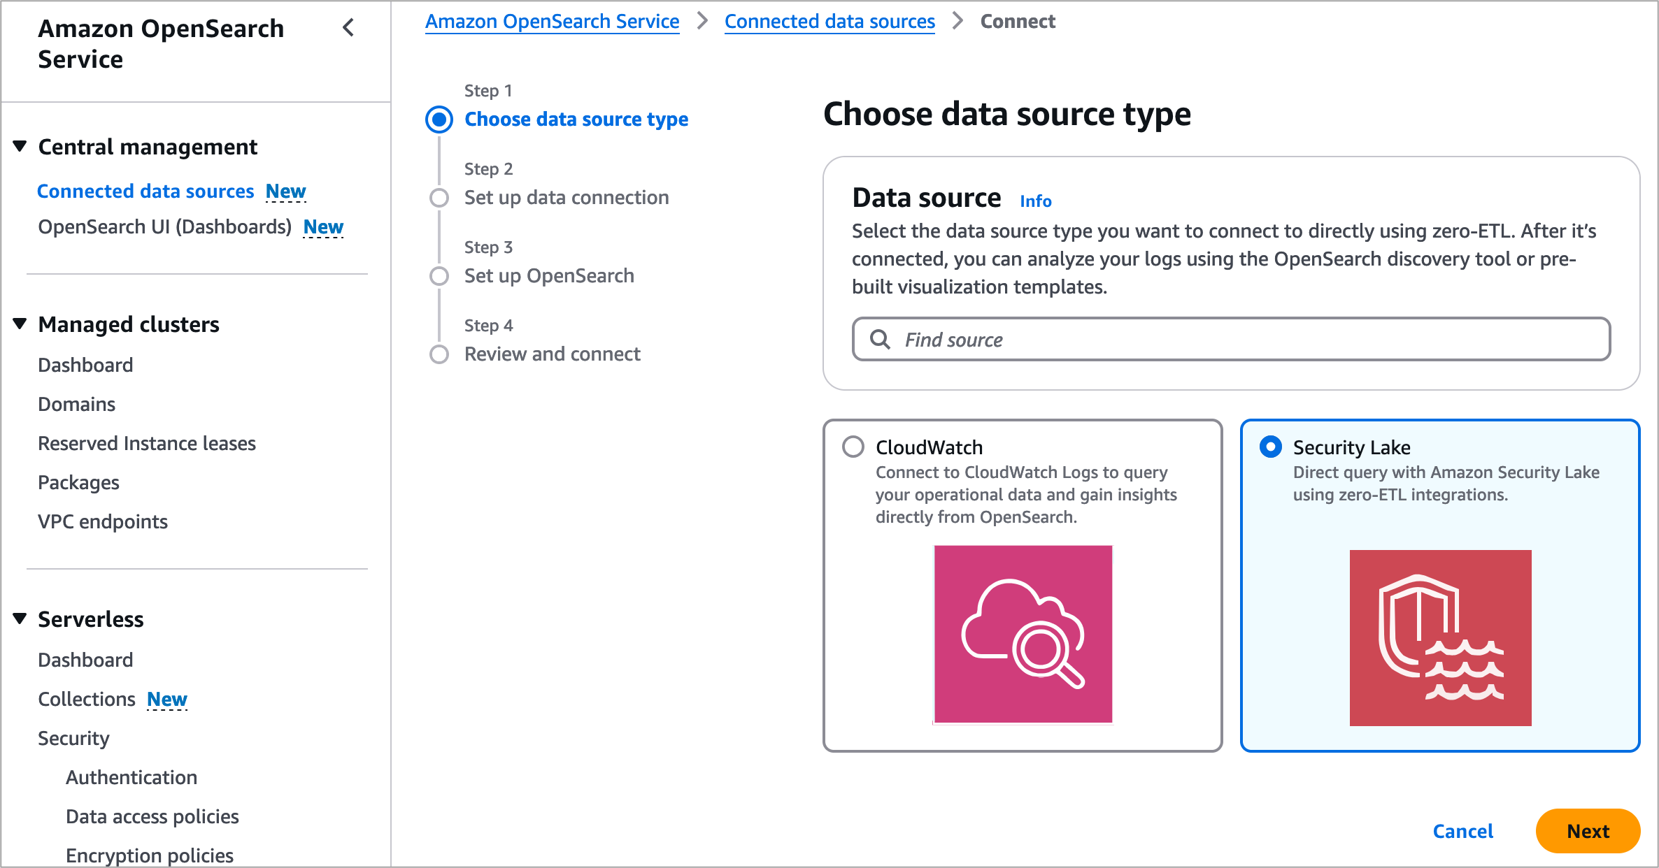Collapse the side navigation with chevron arrow
The height and width of the screenshot is (868, 1659).
(x=348, y=28)
